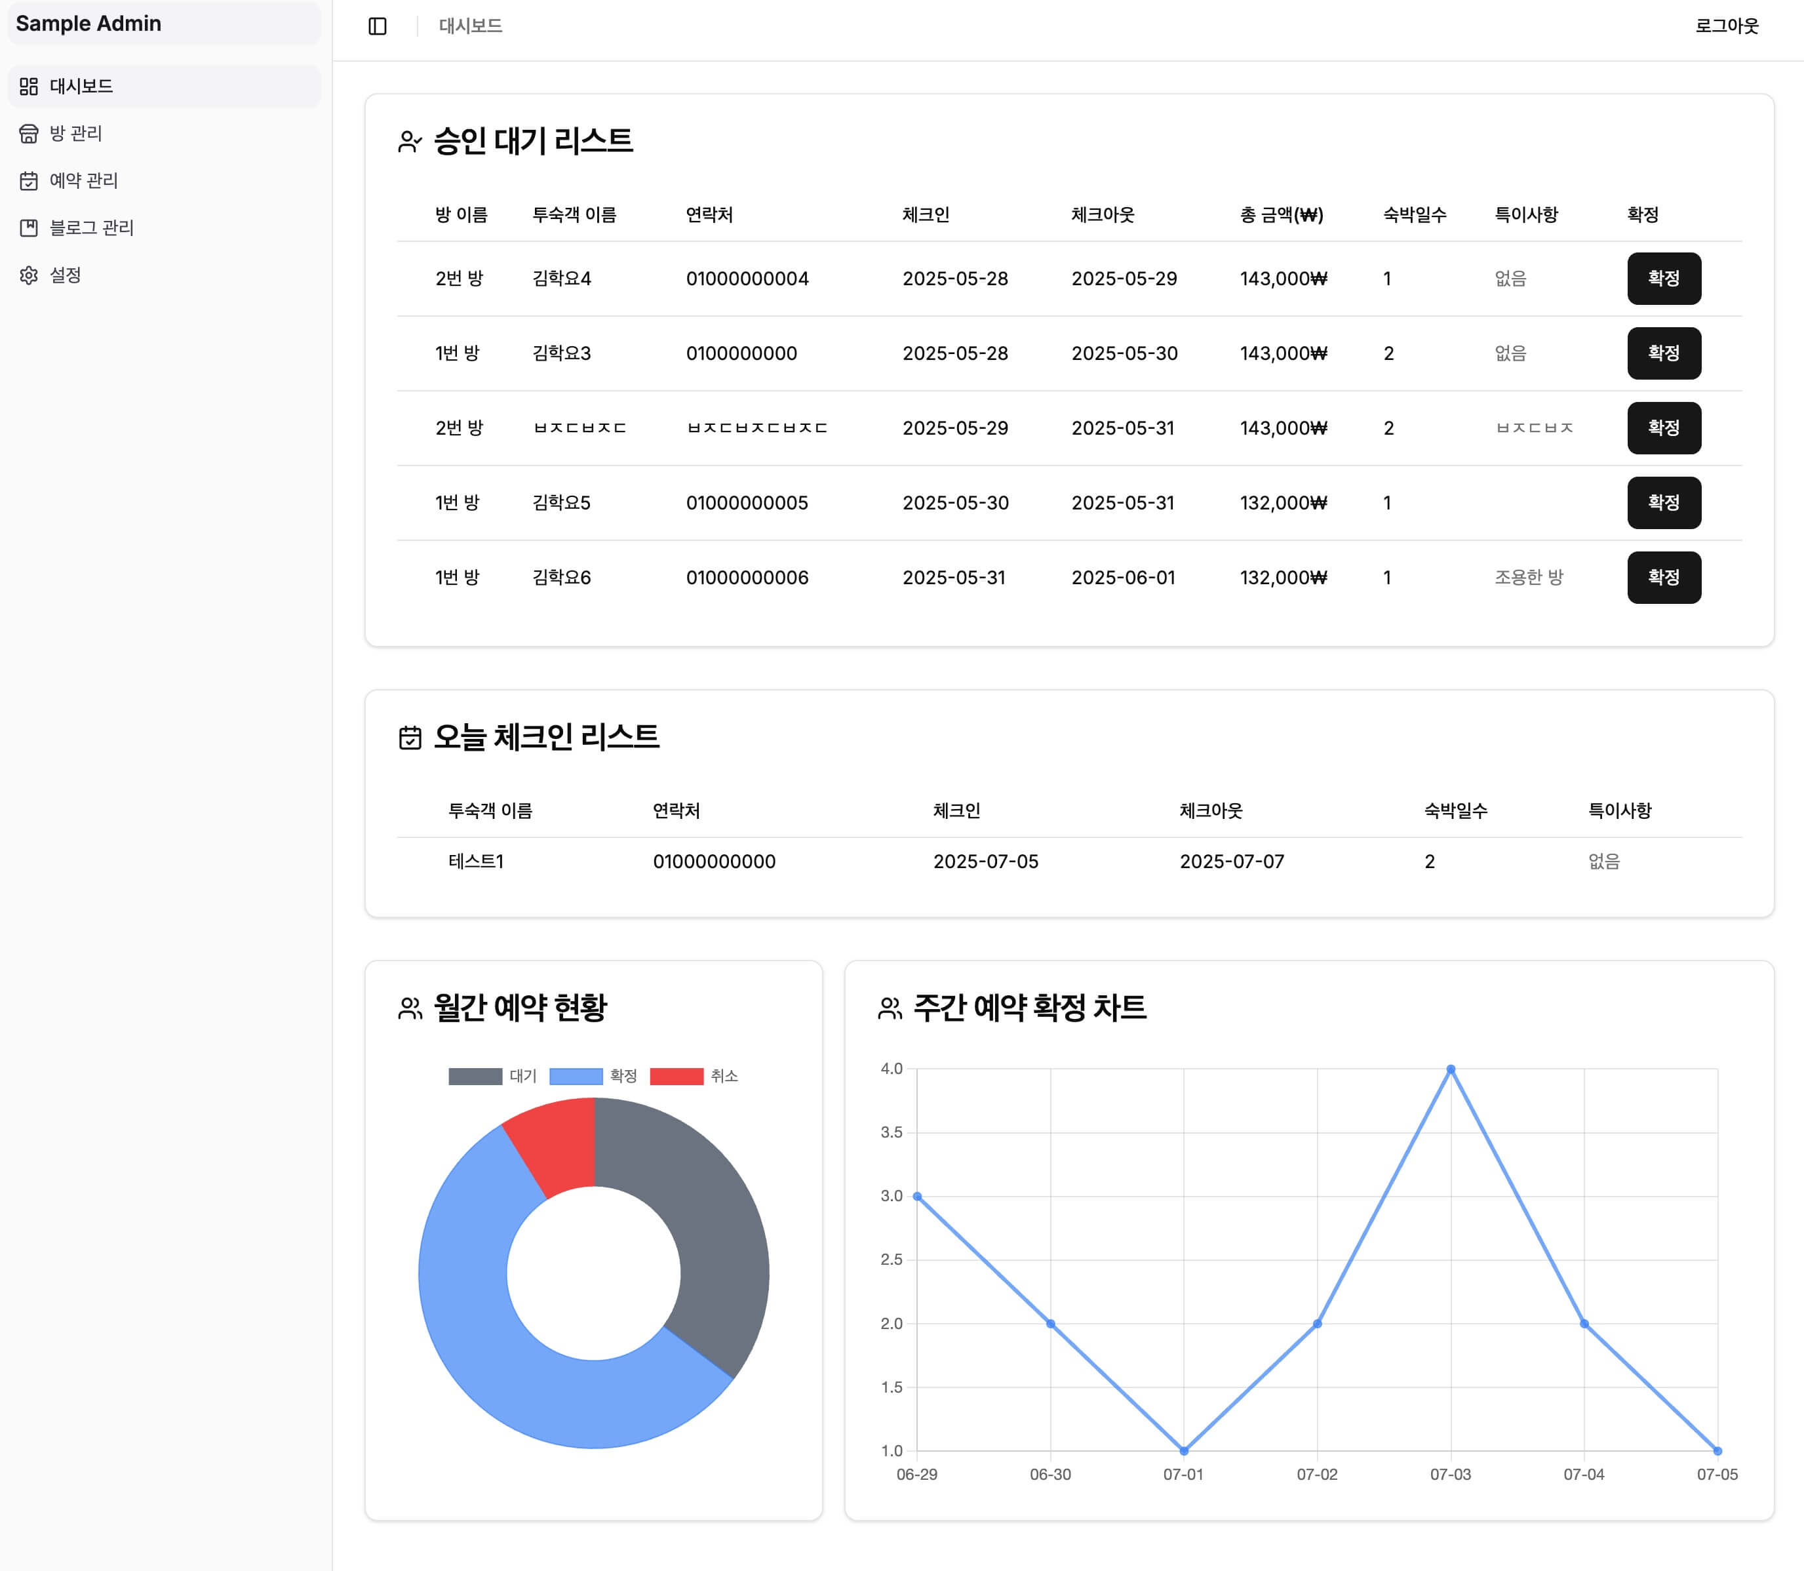Viewport: 1804px width, 1571px height.
Task: Click the user-check icon beside 승인 대기 리스트
Action: [x=409, y=142]
